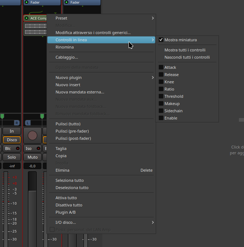The height and width of the screenshot is (247, 244).
Task: Click the Blc button's red LED
Action: click(17, 148)
